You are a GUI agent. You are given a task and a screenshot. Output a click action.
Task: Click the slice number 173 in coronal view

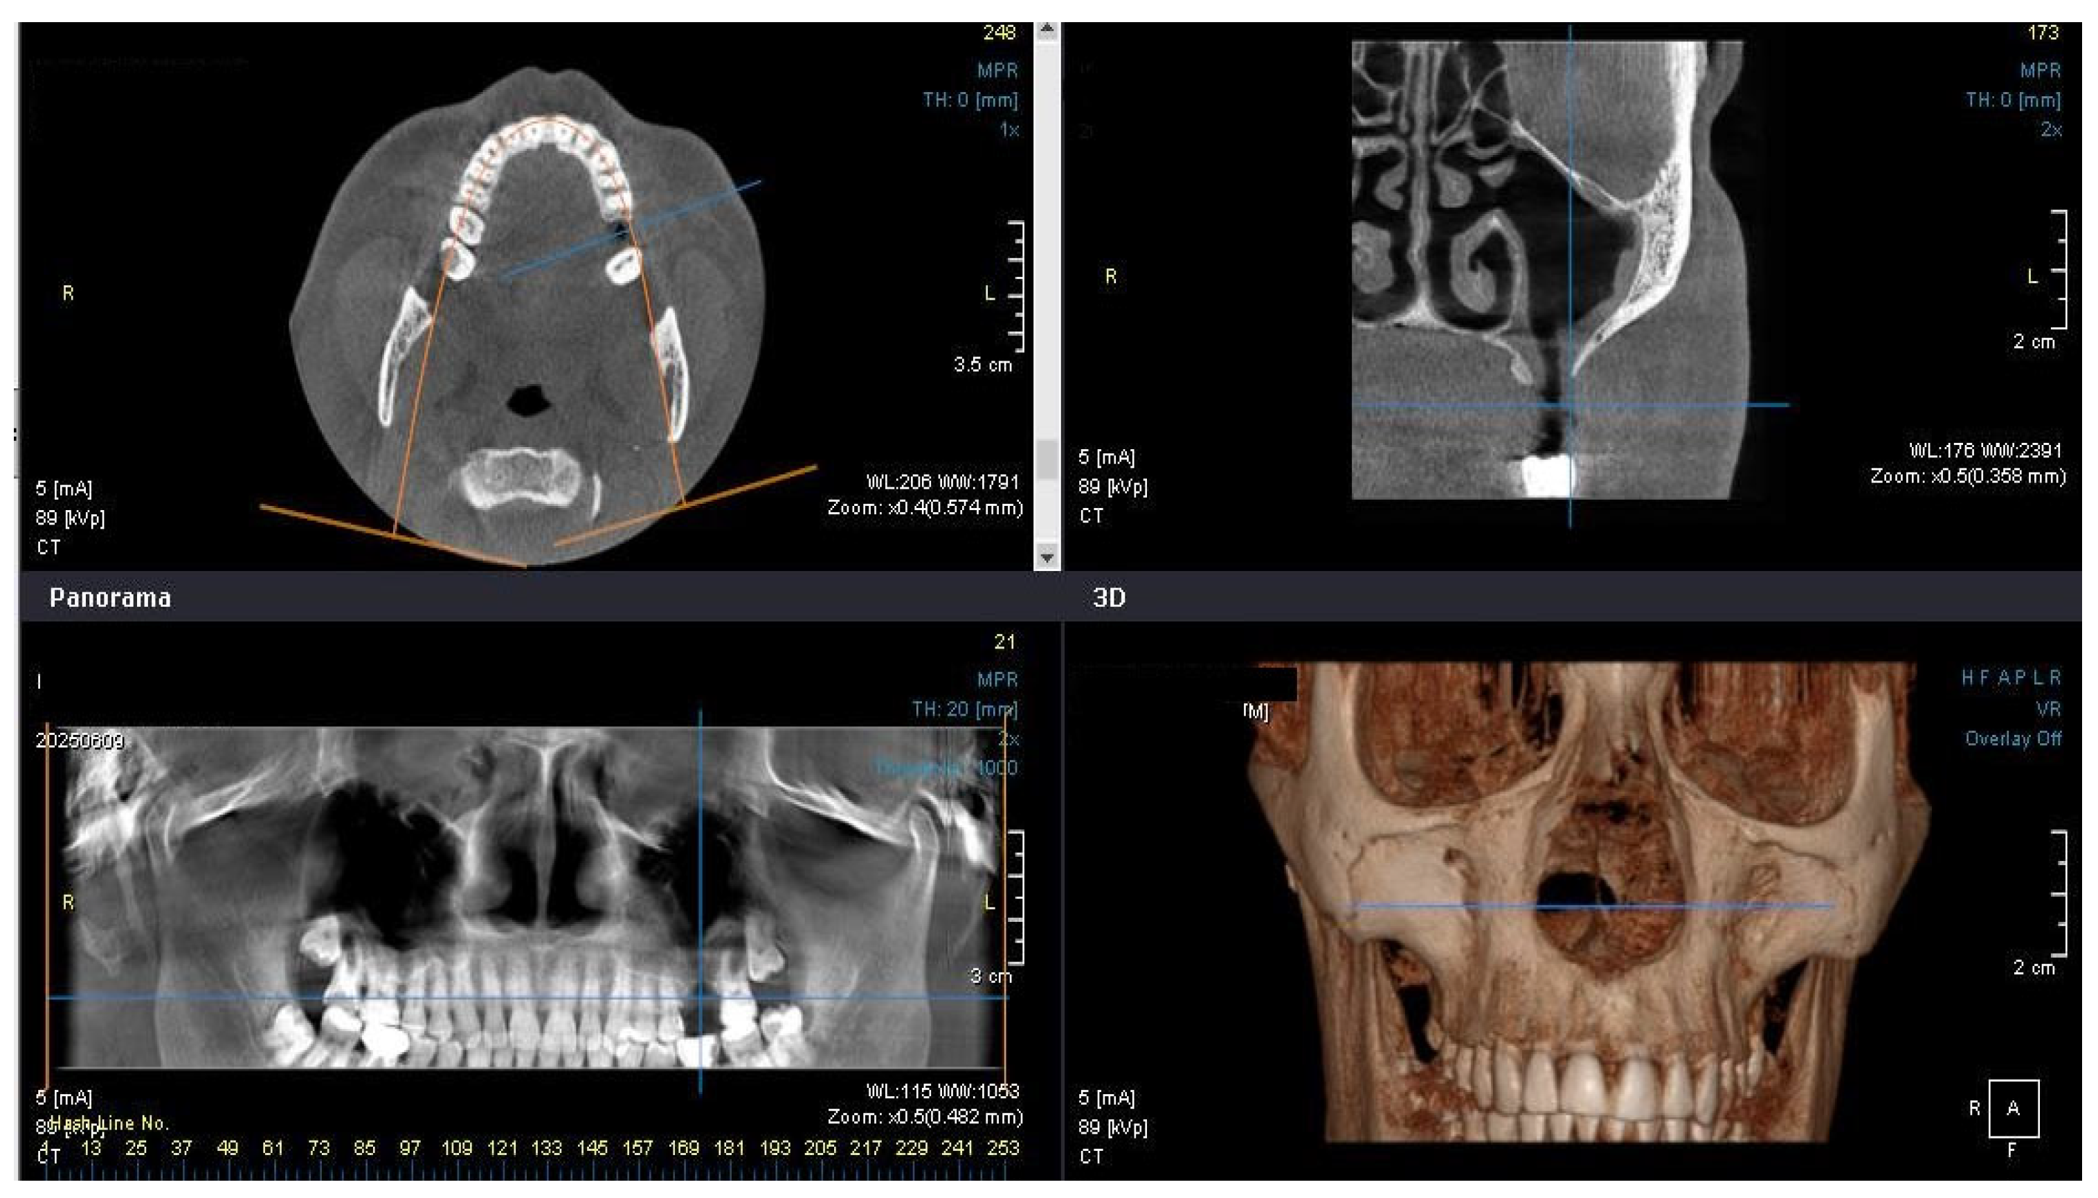tap(2044, 32)
